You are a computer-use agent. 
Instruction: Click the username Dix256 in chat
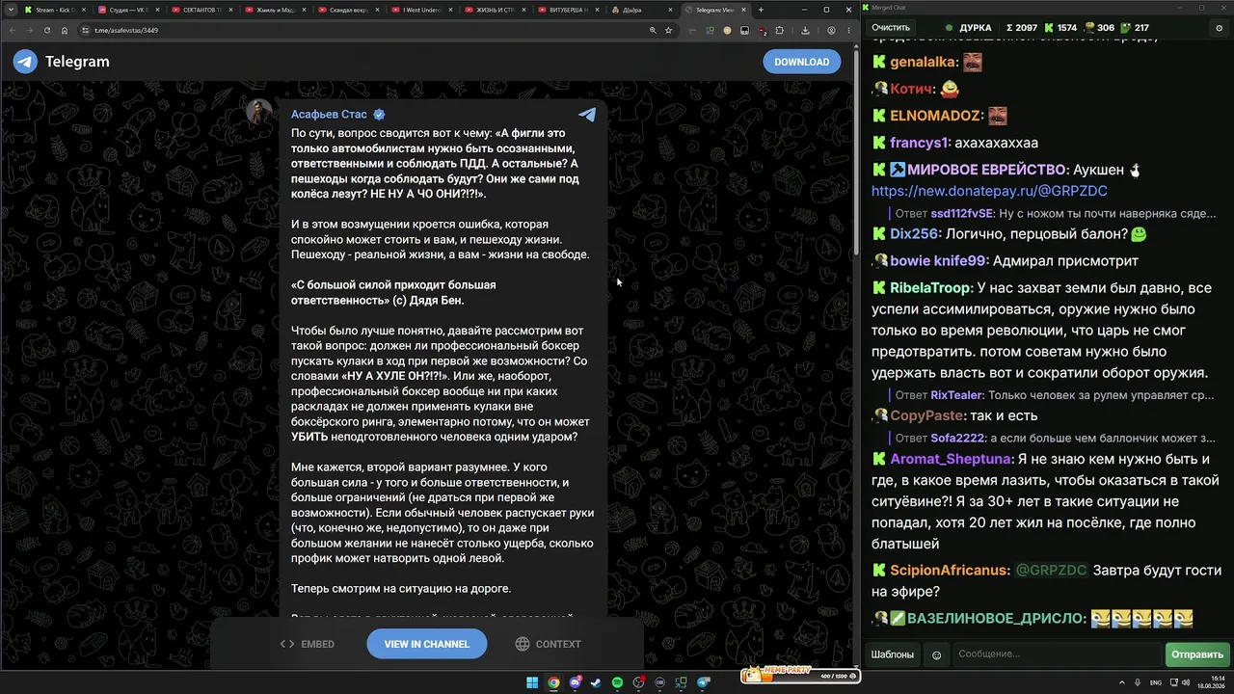914,234
